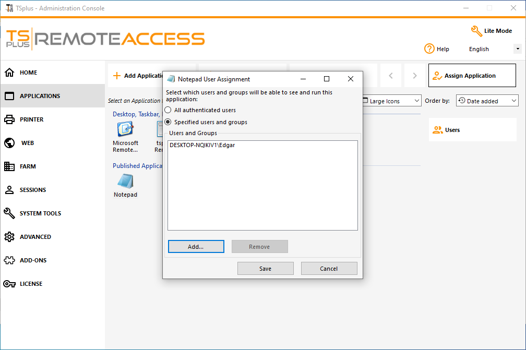Image resolution: width=526 pixels, height=350 pixels.
Task: Enable the Lite Mode wrench toggle
Action: [x=476, y=31]
